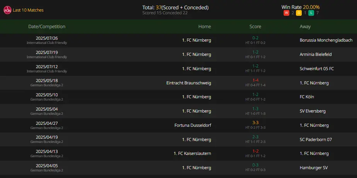Click the red 1-4 score
Viewport: 357px width, 178px height.
click(255, 80)
